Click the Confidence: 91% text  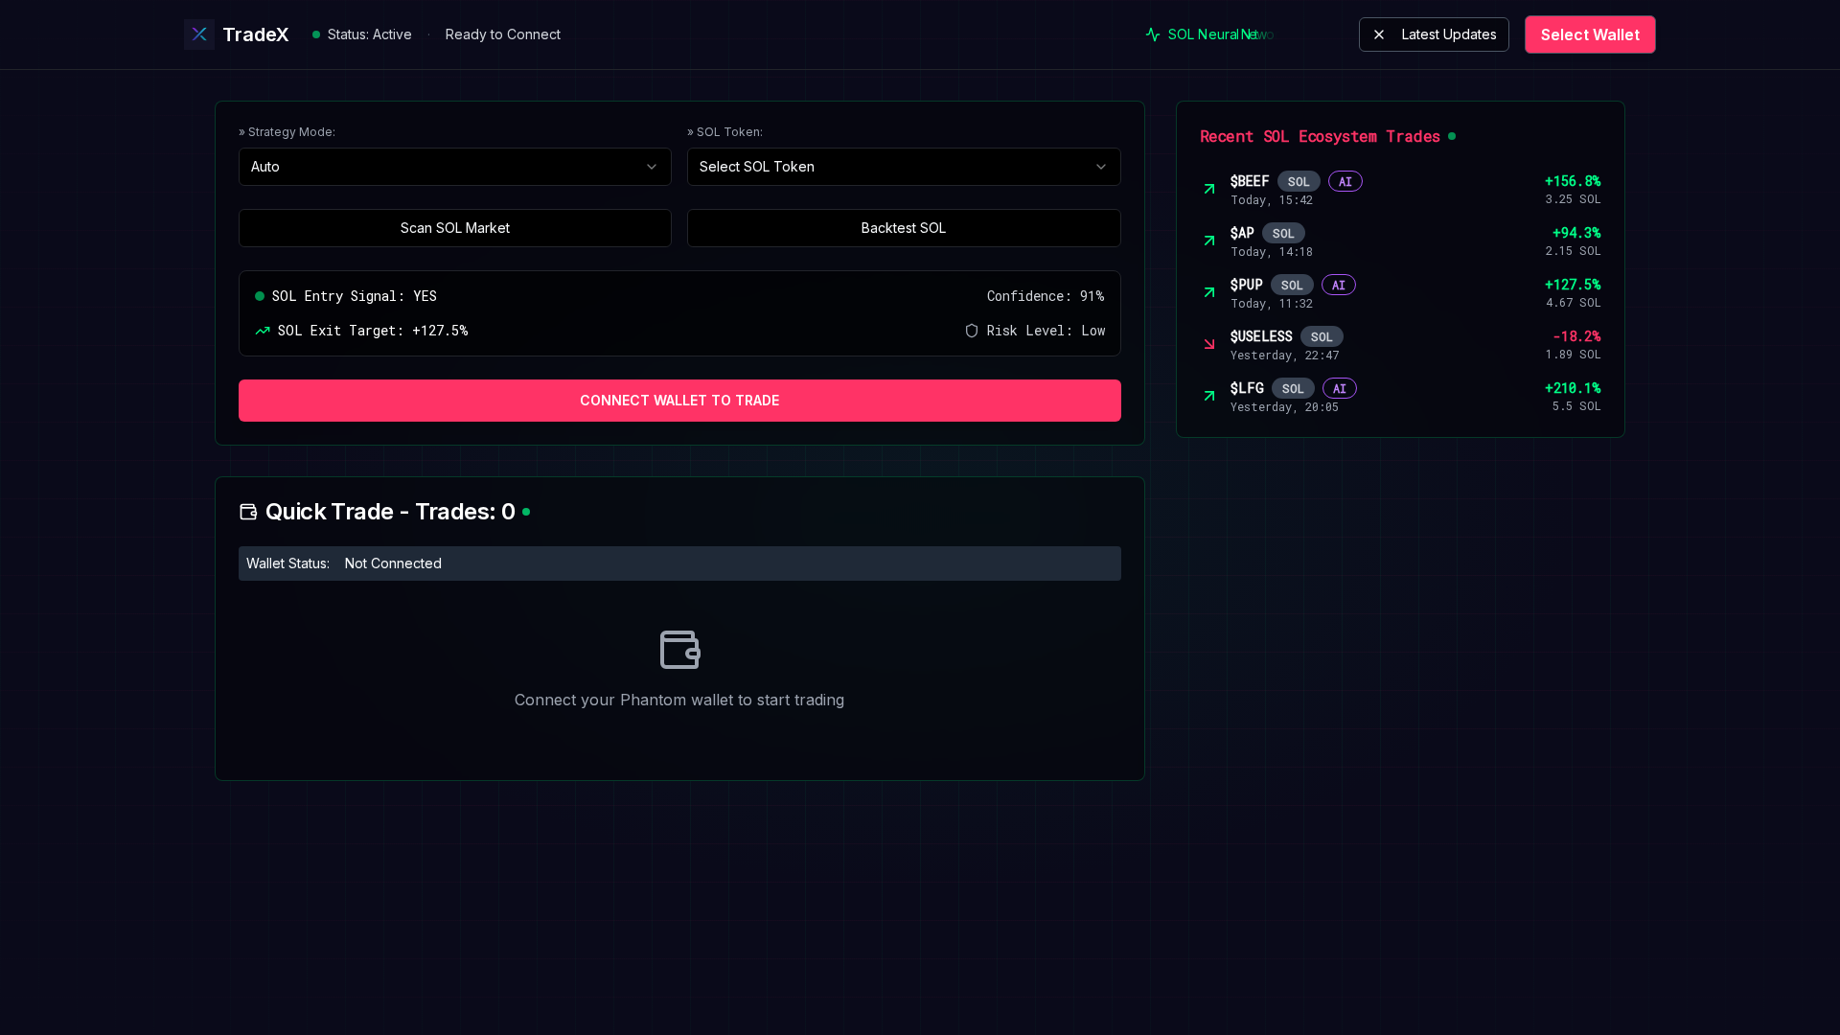click(x=1046, y=296)
